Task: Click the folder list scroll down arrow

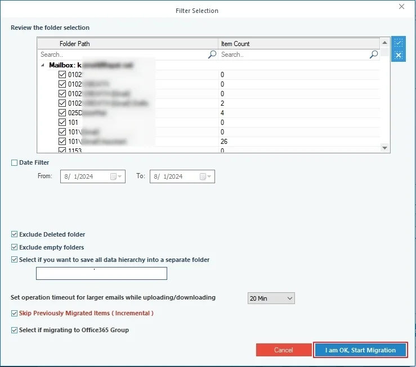Action: click(x=384, y=148)
